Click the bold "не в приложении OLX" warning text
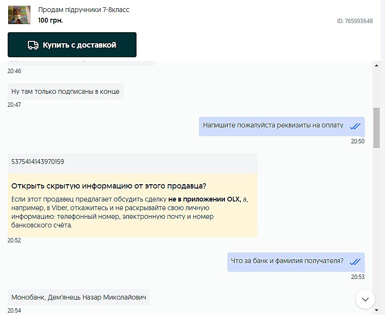 point(204,199)
